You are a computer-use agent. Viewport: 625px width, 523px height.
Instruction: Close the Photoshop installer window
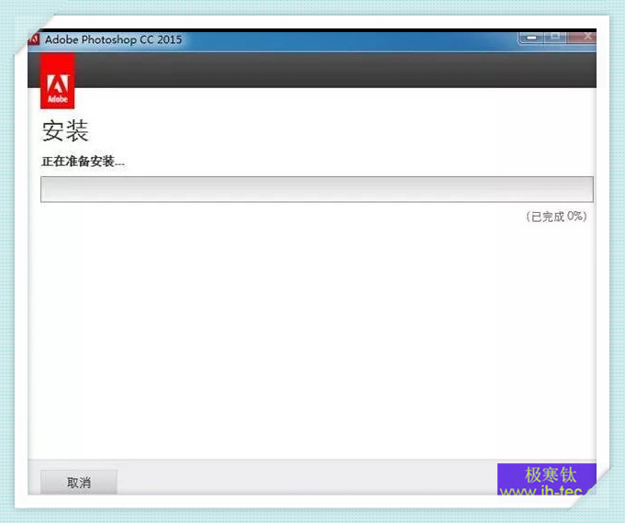584,37
